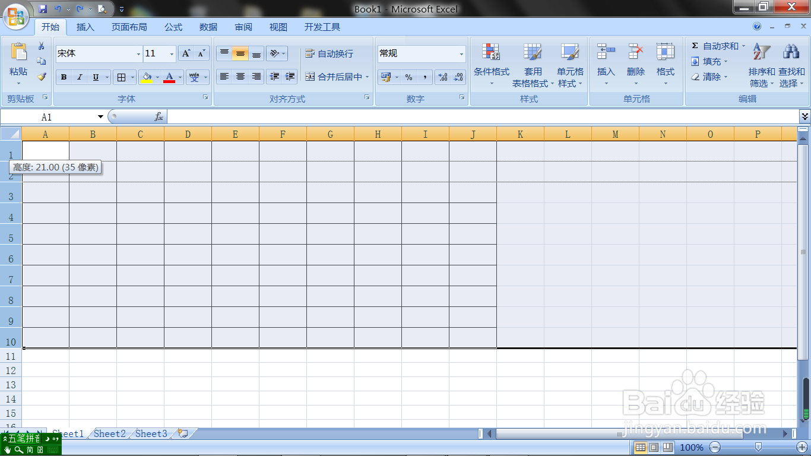
Task: Save workbook from quick access toolbar
Action: coord(43,9)
